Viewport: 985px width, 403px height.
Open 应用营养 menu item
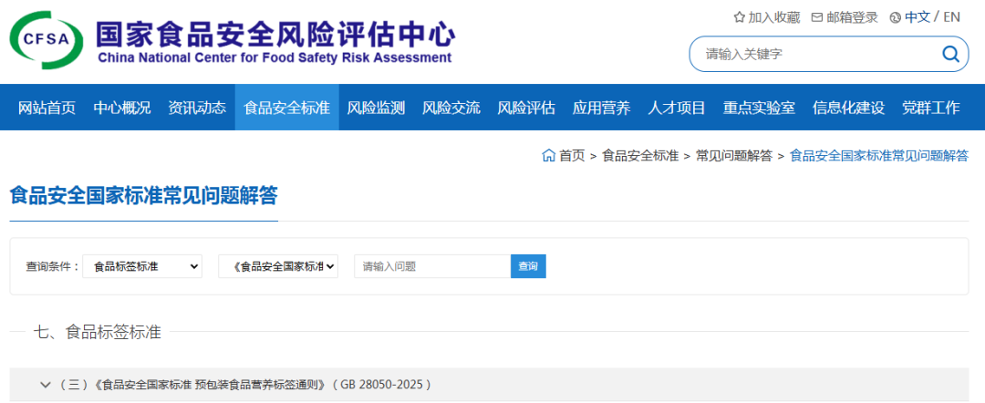click(x=601, y=108)
